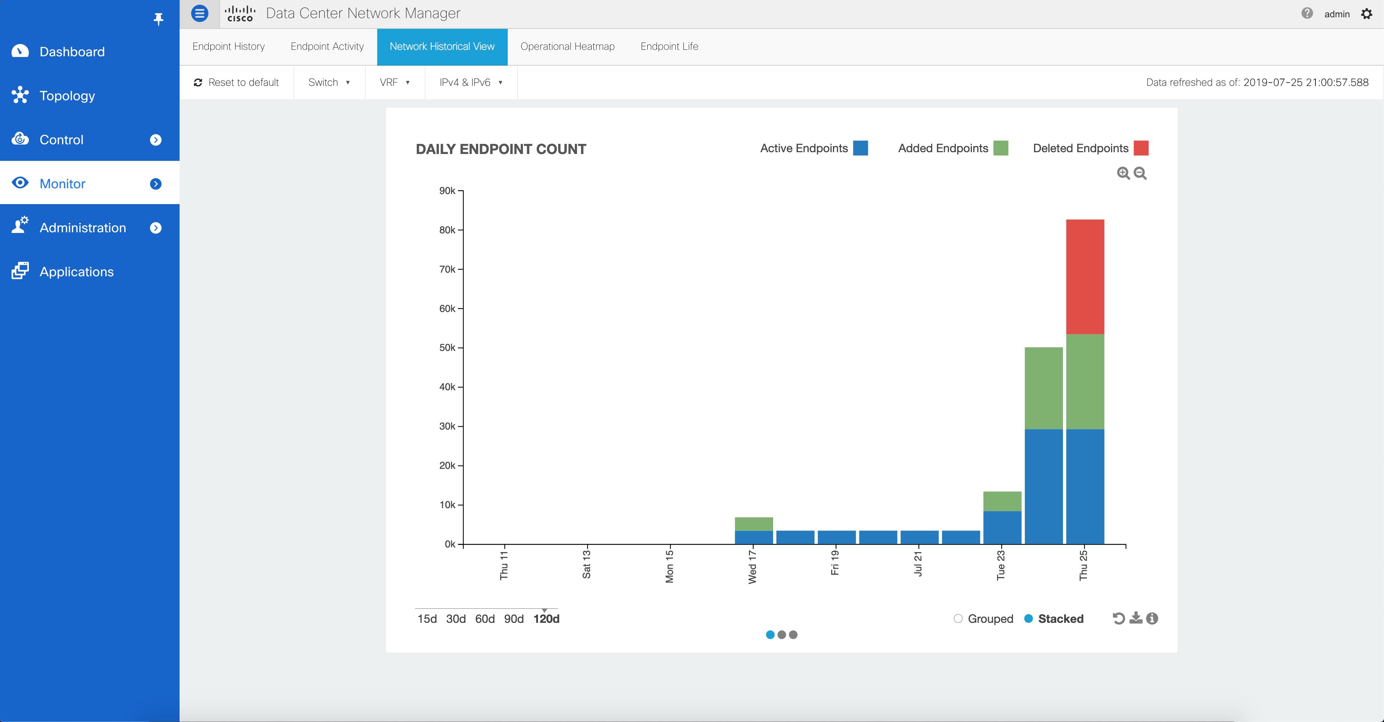The width and height of the screenshot is (1384, 722).
Task: Click the chart zoom-out magnifier icon
Action: (x=1140, y=173)
